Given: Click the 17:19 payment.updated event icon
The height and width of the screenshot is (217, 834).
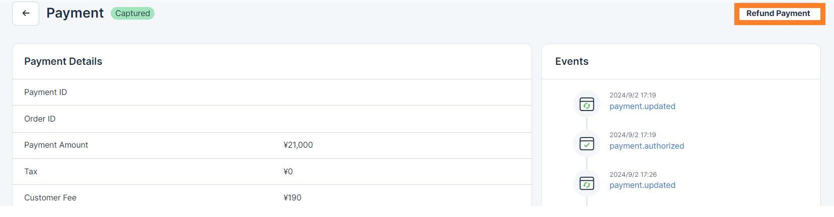Looking at the screenshot, I should (x=587, y=104).
